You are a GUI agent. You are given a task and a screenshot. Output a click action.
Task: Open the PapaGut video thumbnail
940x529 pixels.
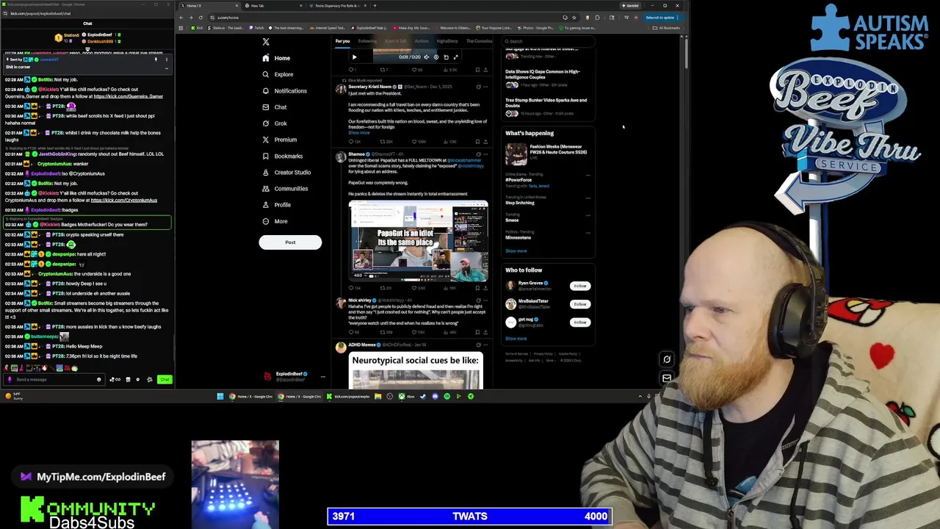[x=418, y=241]
